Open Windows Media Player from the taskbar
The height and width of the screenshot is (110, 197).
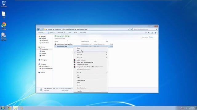tap(22, 108)
